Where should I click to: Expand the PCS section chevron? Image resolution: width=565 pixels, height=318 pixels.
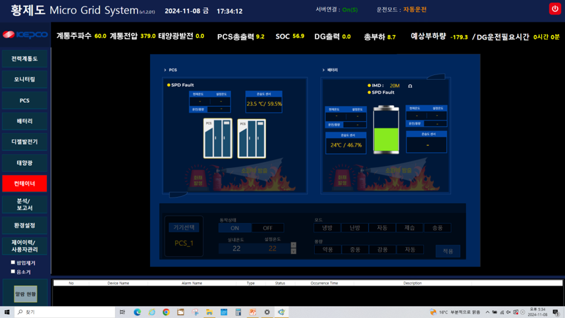(x=165, y=70)
